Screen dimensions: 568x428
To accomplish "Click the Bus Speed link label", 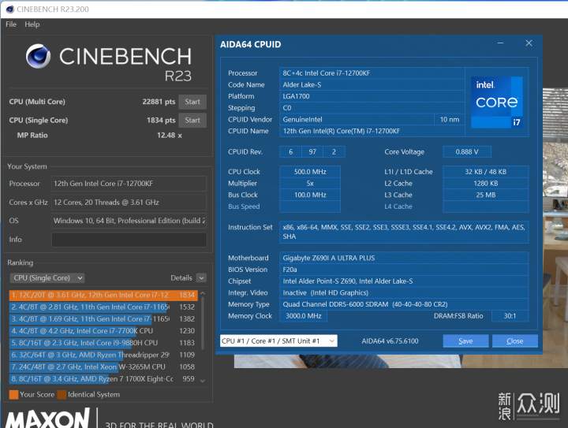I will pos(244,207).
